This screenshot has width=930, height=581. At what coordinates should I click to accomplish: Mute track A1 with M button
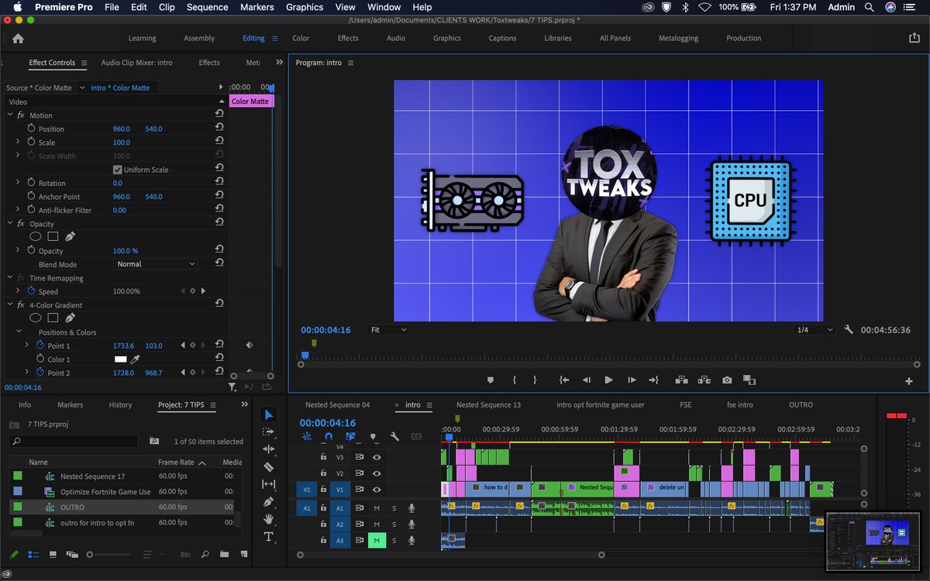click(x=377, y=508)
